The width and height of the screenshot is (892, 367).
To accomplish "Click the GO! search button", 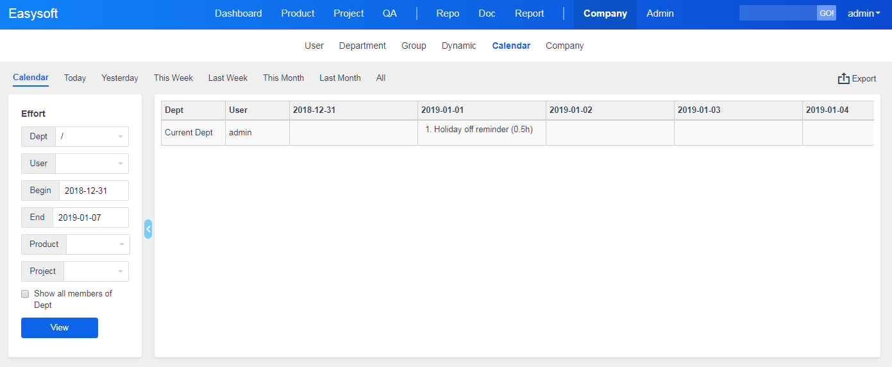I will click(826, 13).
